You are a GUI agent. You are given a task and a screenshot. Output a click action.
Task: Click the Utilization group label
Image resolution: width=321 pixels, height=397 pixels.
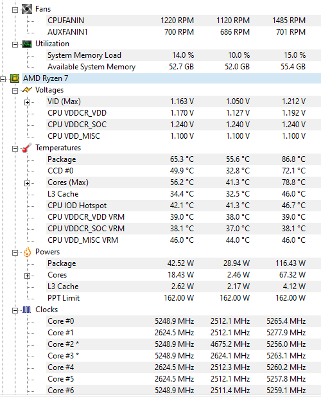click(52, 44)
